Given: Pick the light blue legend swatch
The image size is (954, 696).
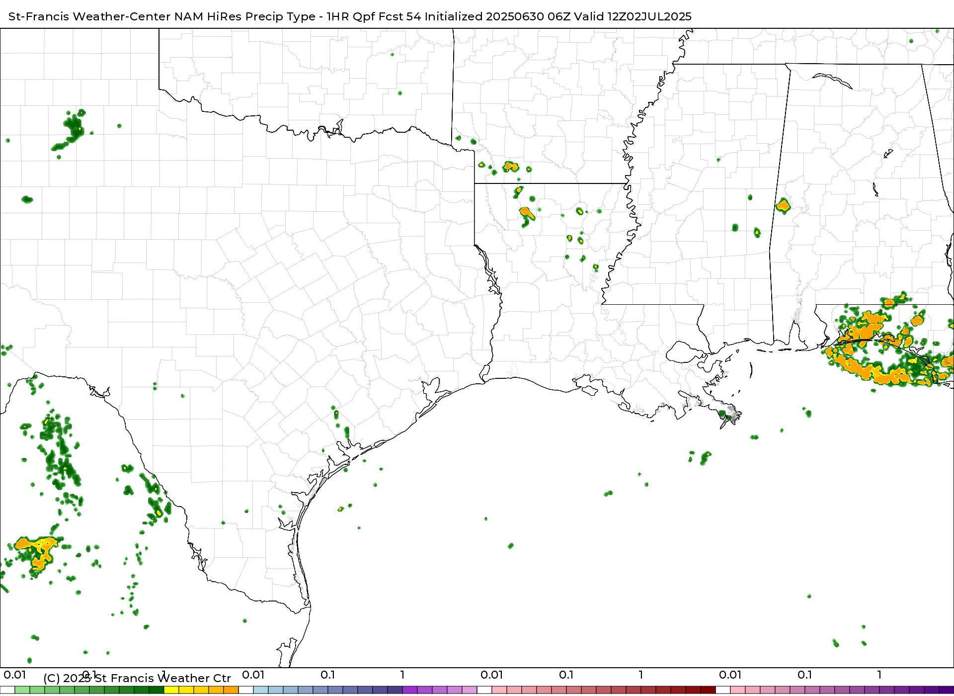Looking at the screenshot, I should pyautogui.click(x=261, y=690).
